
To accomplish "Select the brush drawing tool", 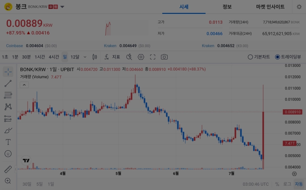I will (8, 130).
